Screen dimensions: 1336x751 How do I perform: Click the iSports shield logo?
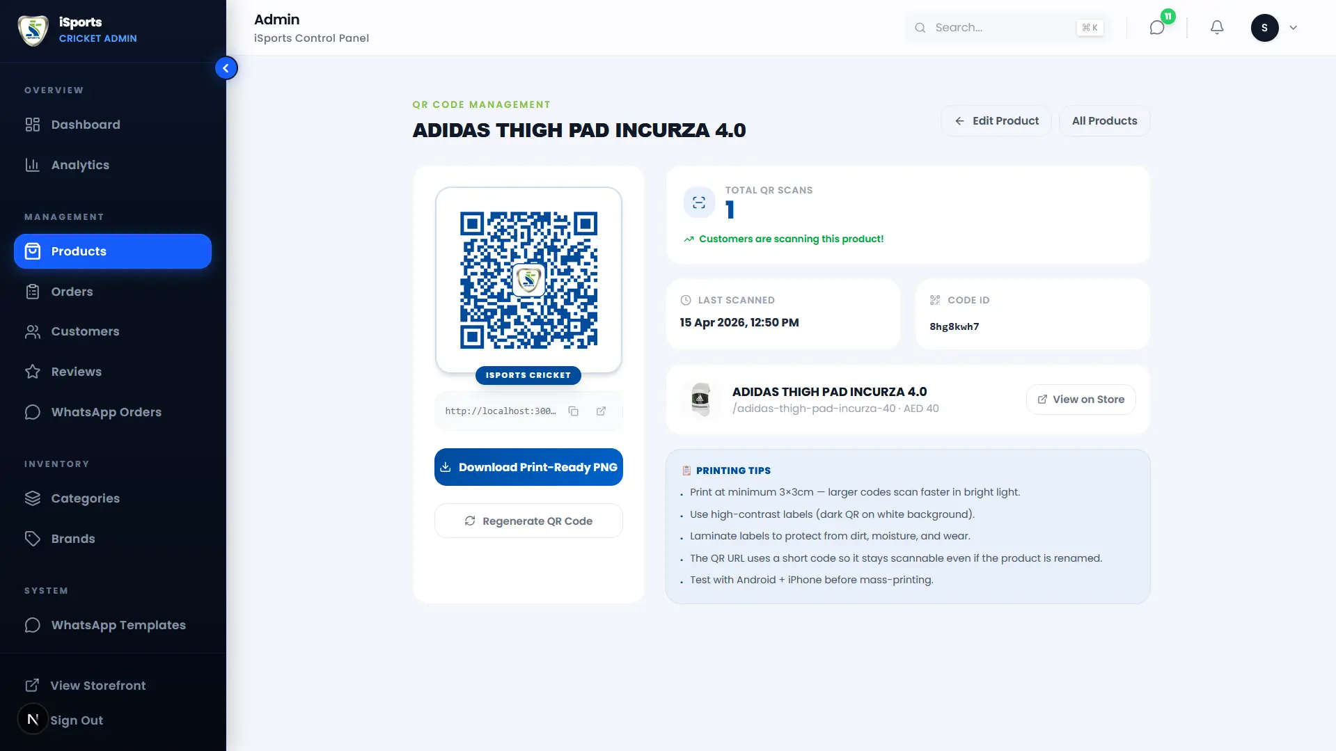coord(33,30)
